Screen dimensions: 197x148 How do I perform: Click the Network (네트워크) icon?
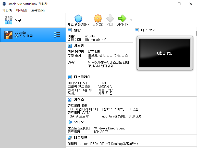[x=70, y=138]
